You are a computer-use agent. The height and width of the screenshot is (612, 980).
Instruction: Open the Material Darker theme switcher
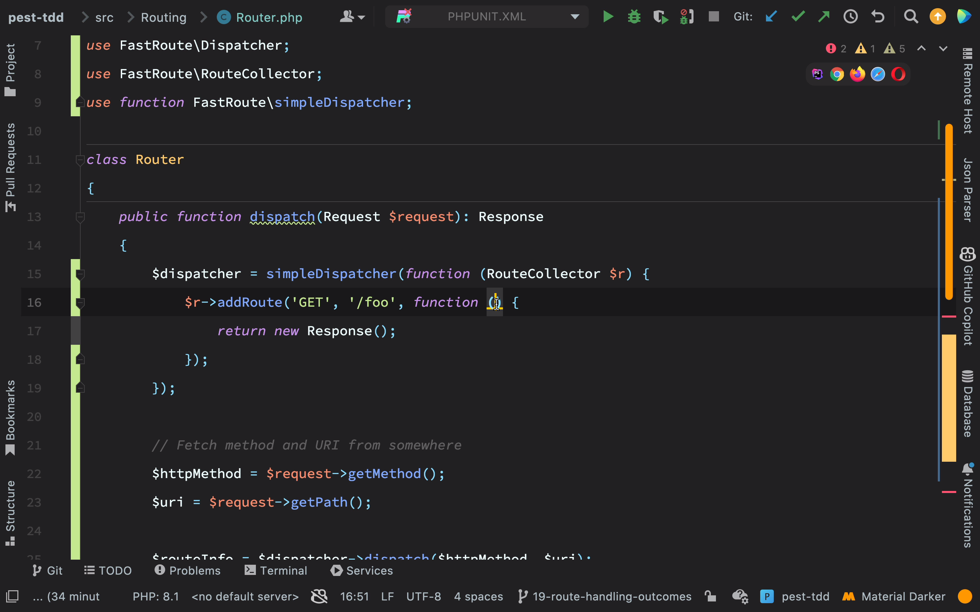pos(894,597)
